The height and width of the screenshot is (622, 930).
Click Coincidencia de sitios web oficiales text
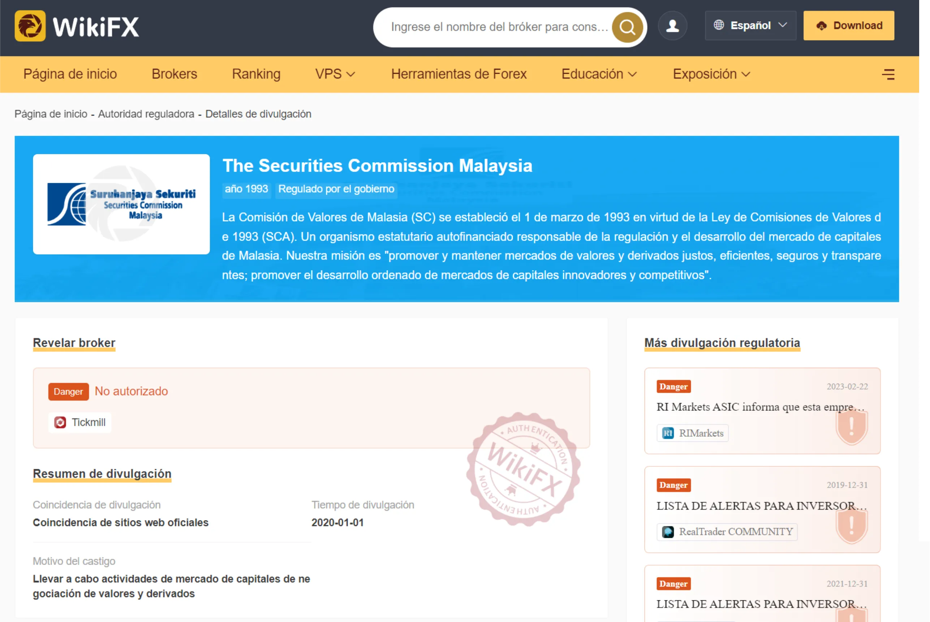pyautogui.click(x=121, y=522)
